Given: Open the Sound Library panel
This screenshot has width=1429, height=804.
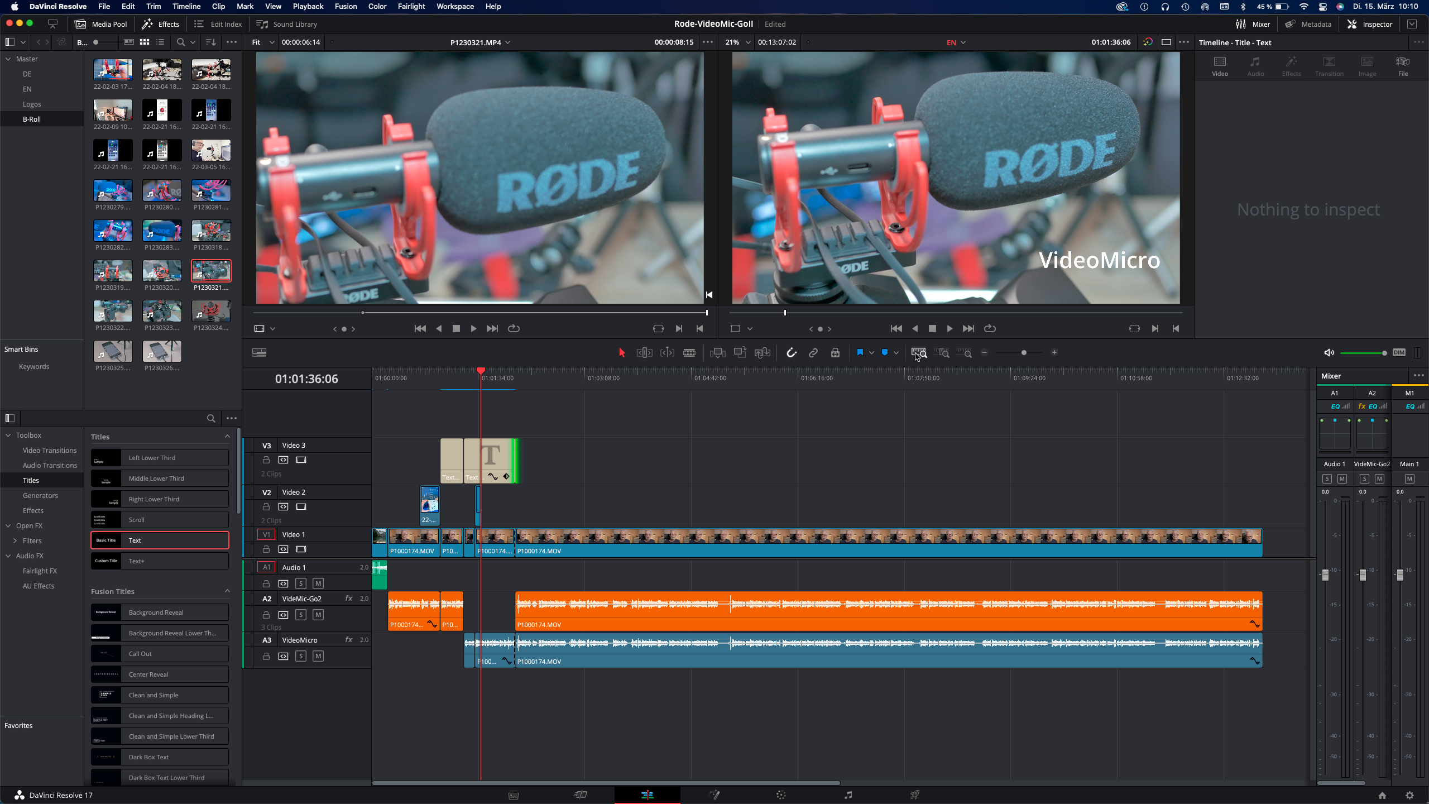Looking at the screenshot, I should (x=286, y=24).
